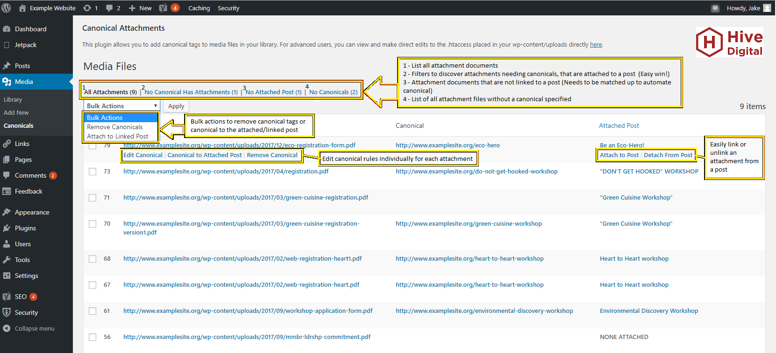Image resolution: width=776 pixels, height=353 pixels.
Task: Open Be an Eco-Hero! attached post
Action: point(622,145)
